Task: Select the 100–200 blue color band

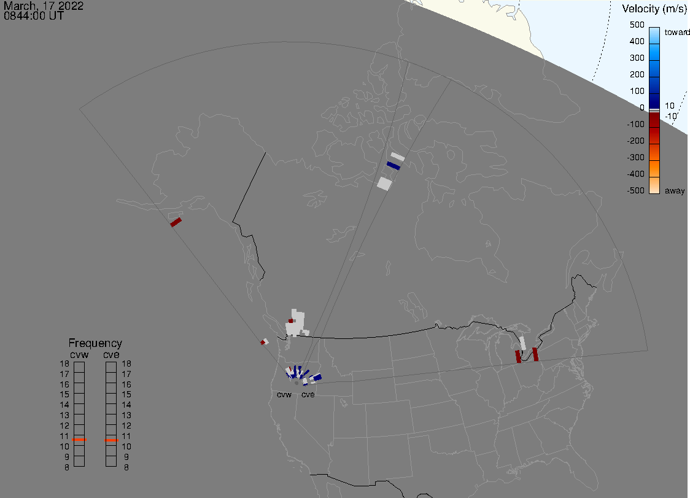Action: 654,85
